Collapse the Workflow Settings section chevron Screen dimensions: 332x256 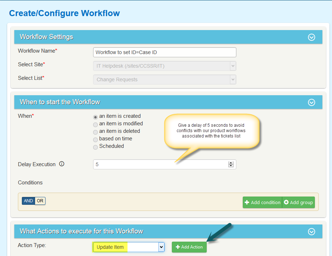(311, 37)
